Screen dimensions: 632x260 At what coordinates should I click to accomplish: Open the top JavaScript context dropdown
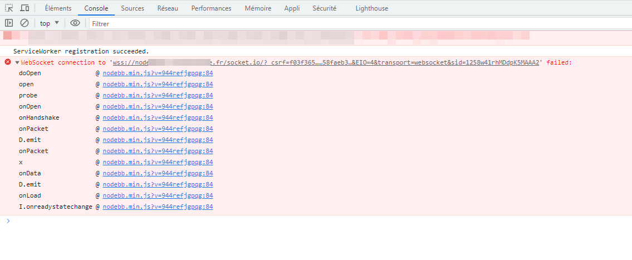pos(50,23)
